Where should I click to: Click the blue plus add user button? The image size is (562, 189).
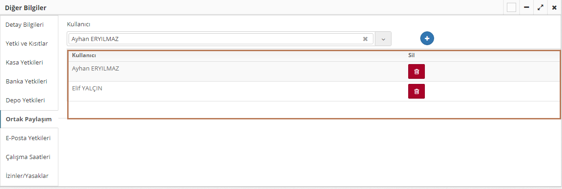(427, 38)
